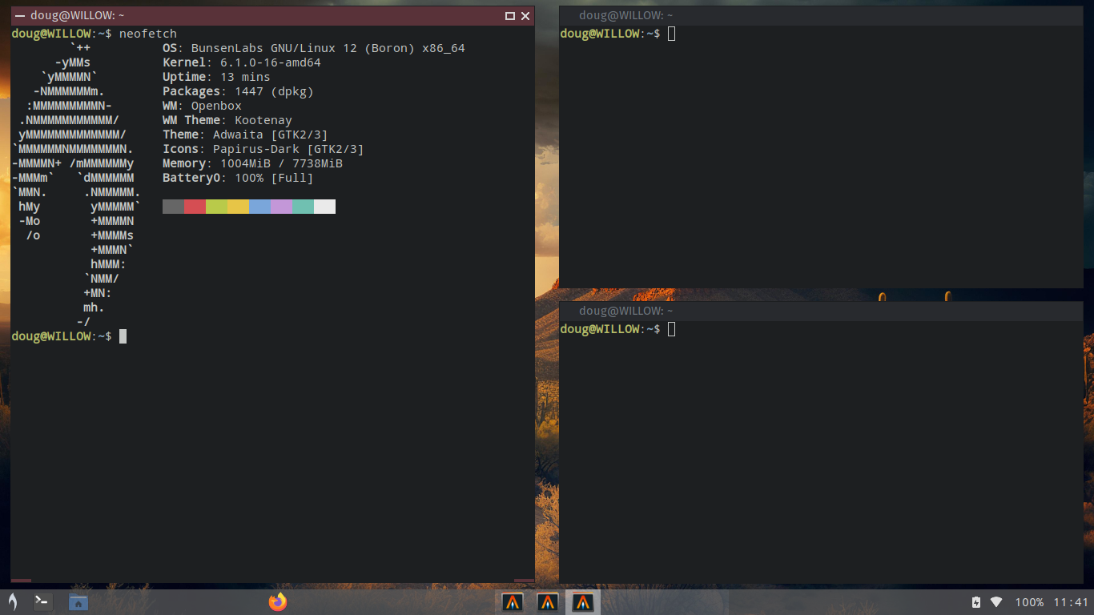
Task: Click the green block in neofetch palette
Action: pyautogui.click(x=216, y=207)
